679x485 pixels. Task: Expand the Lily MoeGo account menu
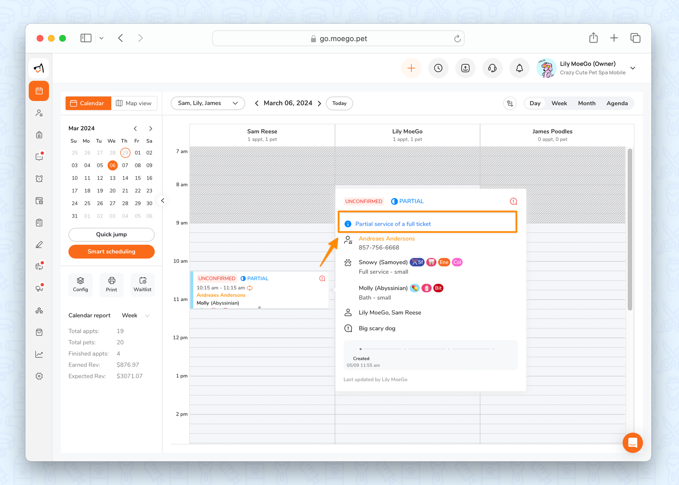click(x=633, y=68)
